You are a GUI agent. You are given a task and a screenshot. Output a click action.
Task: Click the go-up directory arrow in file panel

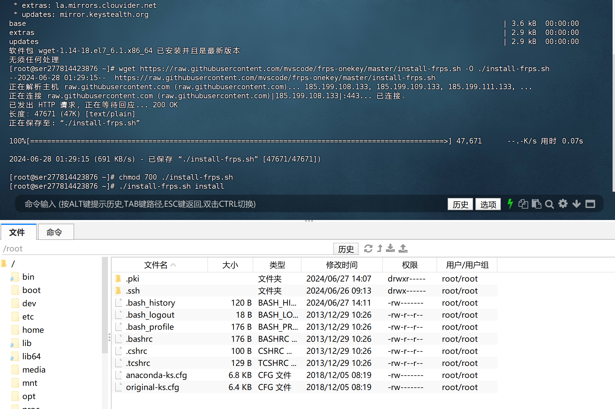pos(379,249)
